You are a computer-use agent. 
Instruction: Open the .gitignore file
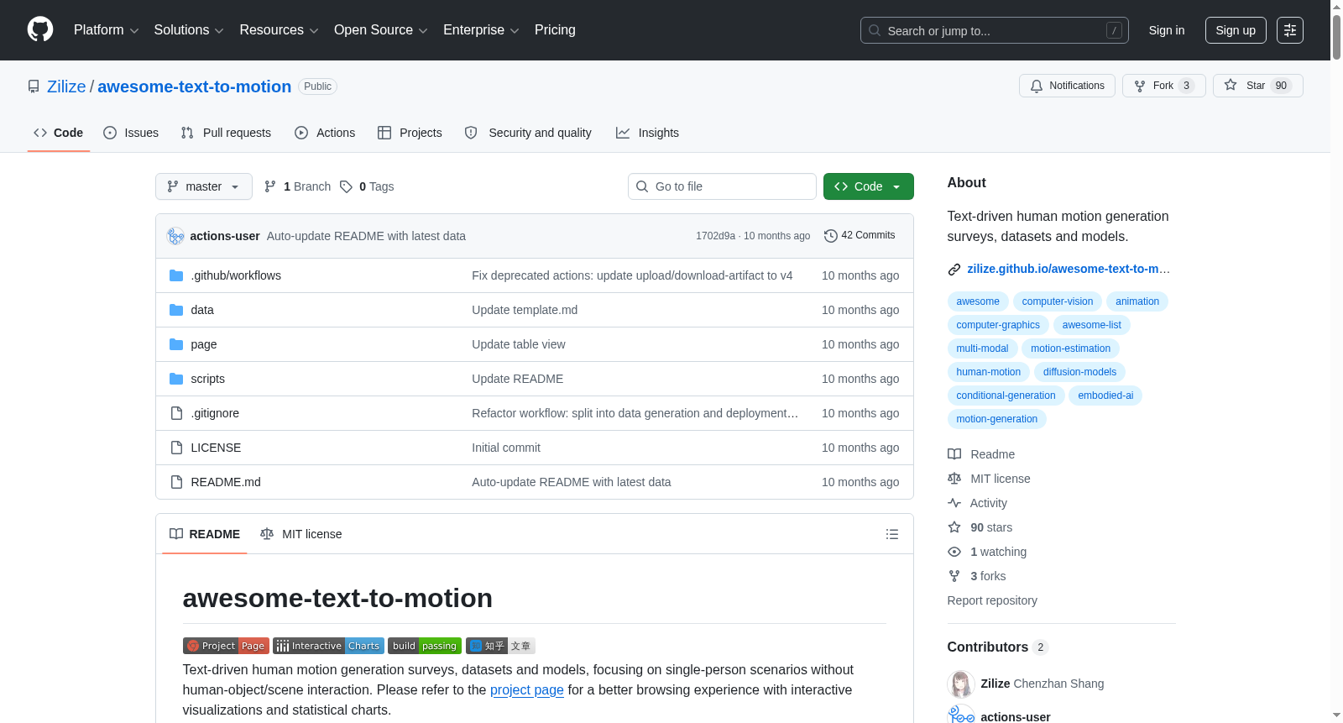(x=215, y=413)
